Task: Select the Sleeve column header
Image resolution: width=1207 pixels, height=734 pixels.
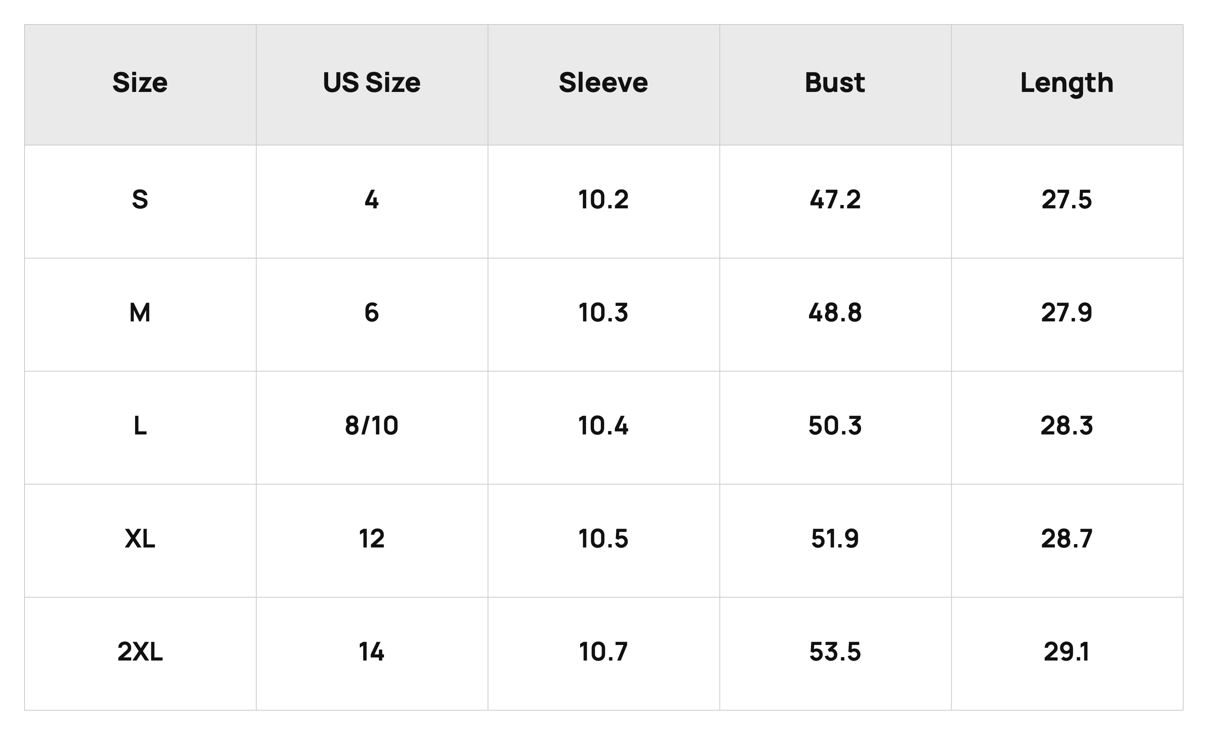Action: click(x=603, y=85)
